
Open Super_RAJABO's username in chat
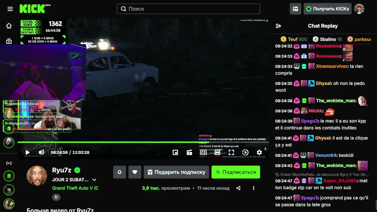coord(340,181)
